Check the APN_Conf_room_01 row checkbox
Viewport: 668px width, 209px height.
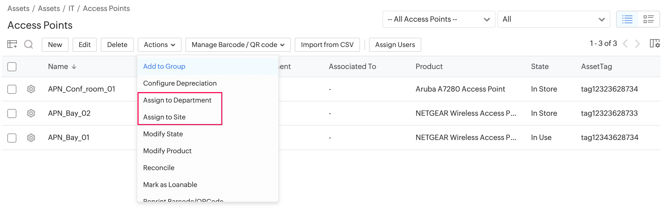[12, 89]
